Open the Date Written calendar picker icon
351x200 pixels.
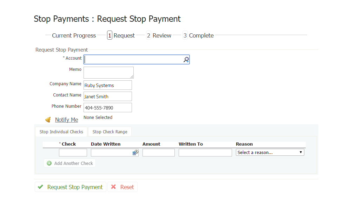(135, 153)
